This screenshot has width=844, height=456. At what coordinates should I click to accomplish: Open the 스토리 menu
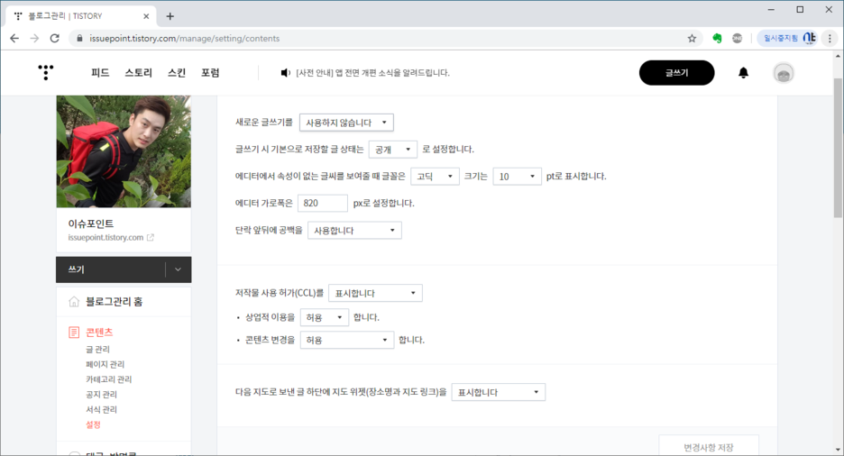tap(138, 73)
